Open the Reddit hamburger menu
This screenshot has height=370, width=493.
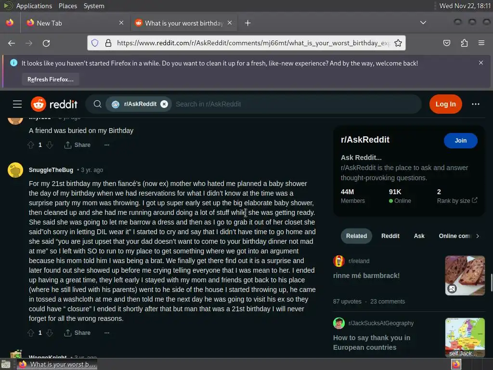point(17,104)
